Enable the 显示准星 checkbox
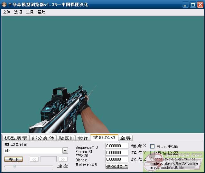Image resolution: width=205 pixels, height=173 pixels. (153, 147)
